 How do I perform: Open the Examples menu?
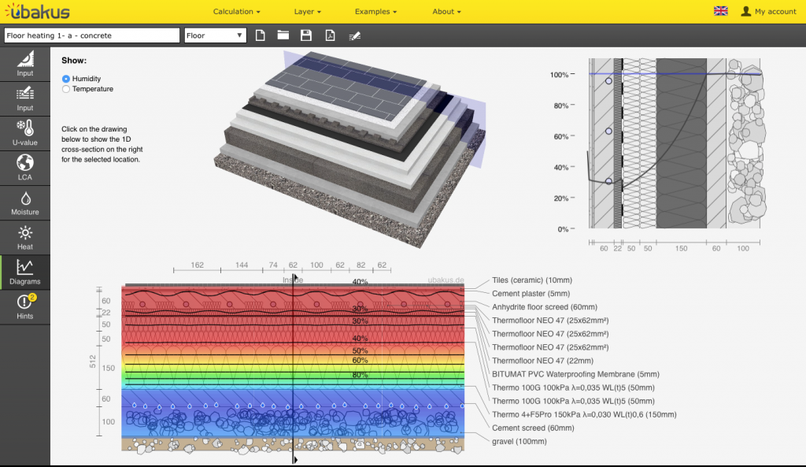(x=375, y=12)
